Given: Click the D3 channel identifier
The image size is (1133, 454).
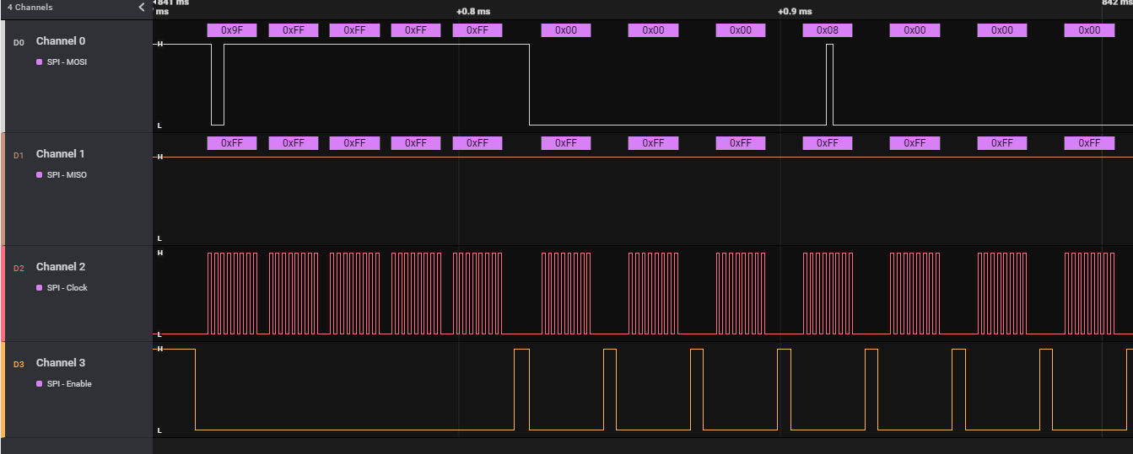Looking at the screenshot, I should pyautogui.click(x=19, y=364).
